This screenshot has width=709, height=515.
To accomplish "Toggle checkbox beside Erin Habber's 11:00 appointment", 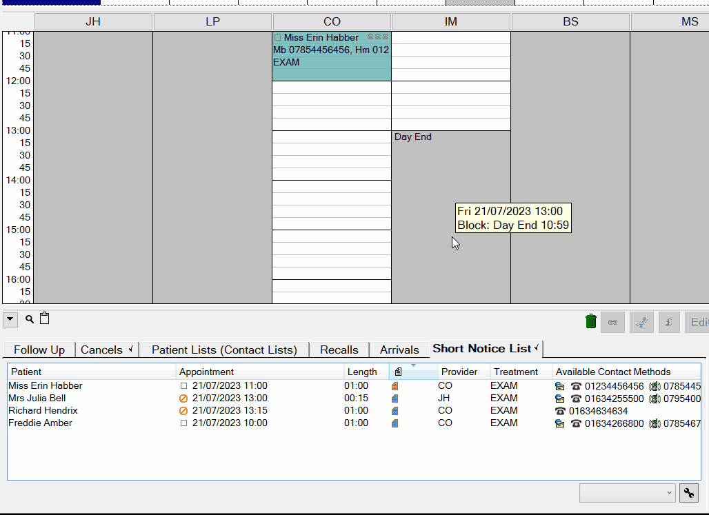I will (183, 386).
